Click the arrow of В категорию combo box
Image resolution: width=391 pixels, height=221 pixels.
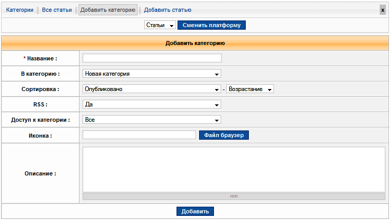pyautogui.click(x=218, y=74)
